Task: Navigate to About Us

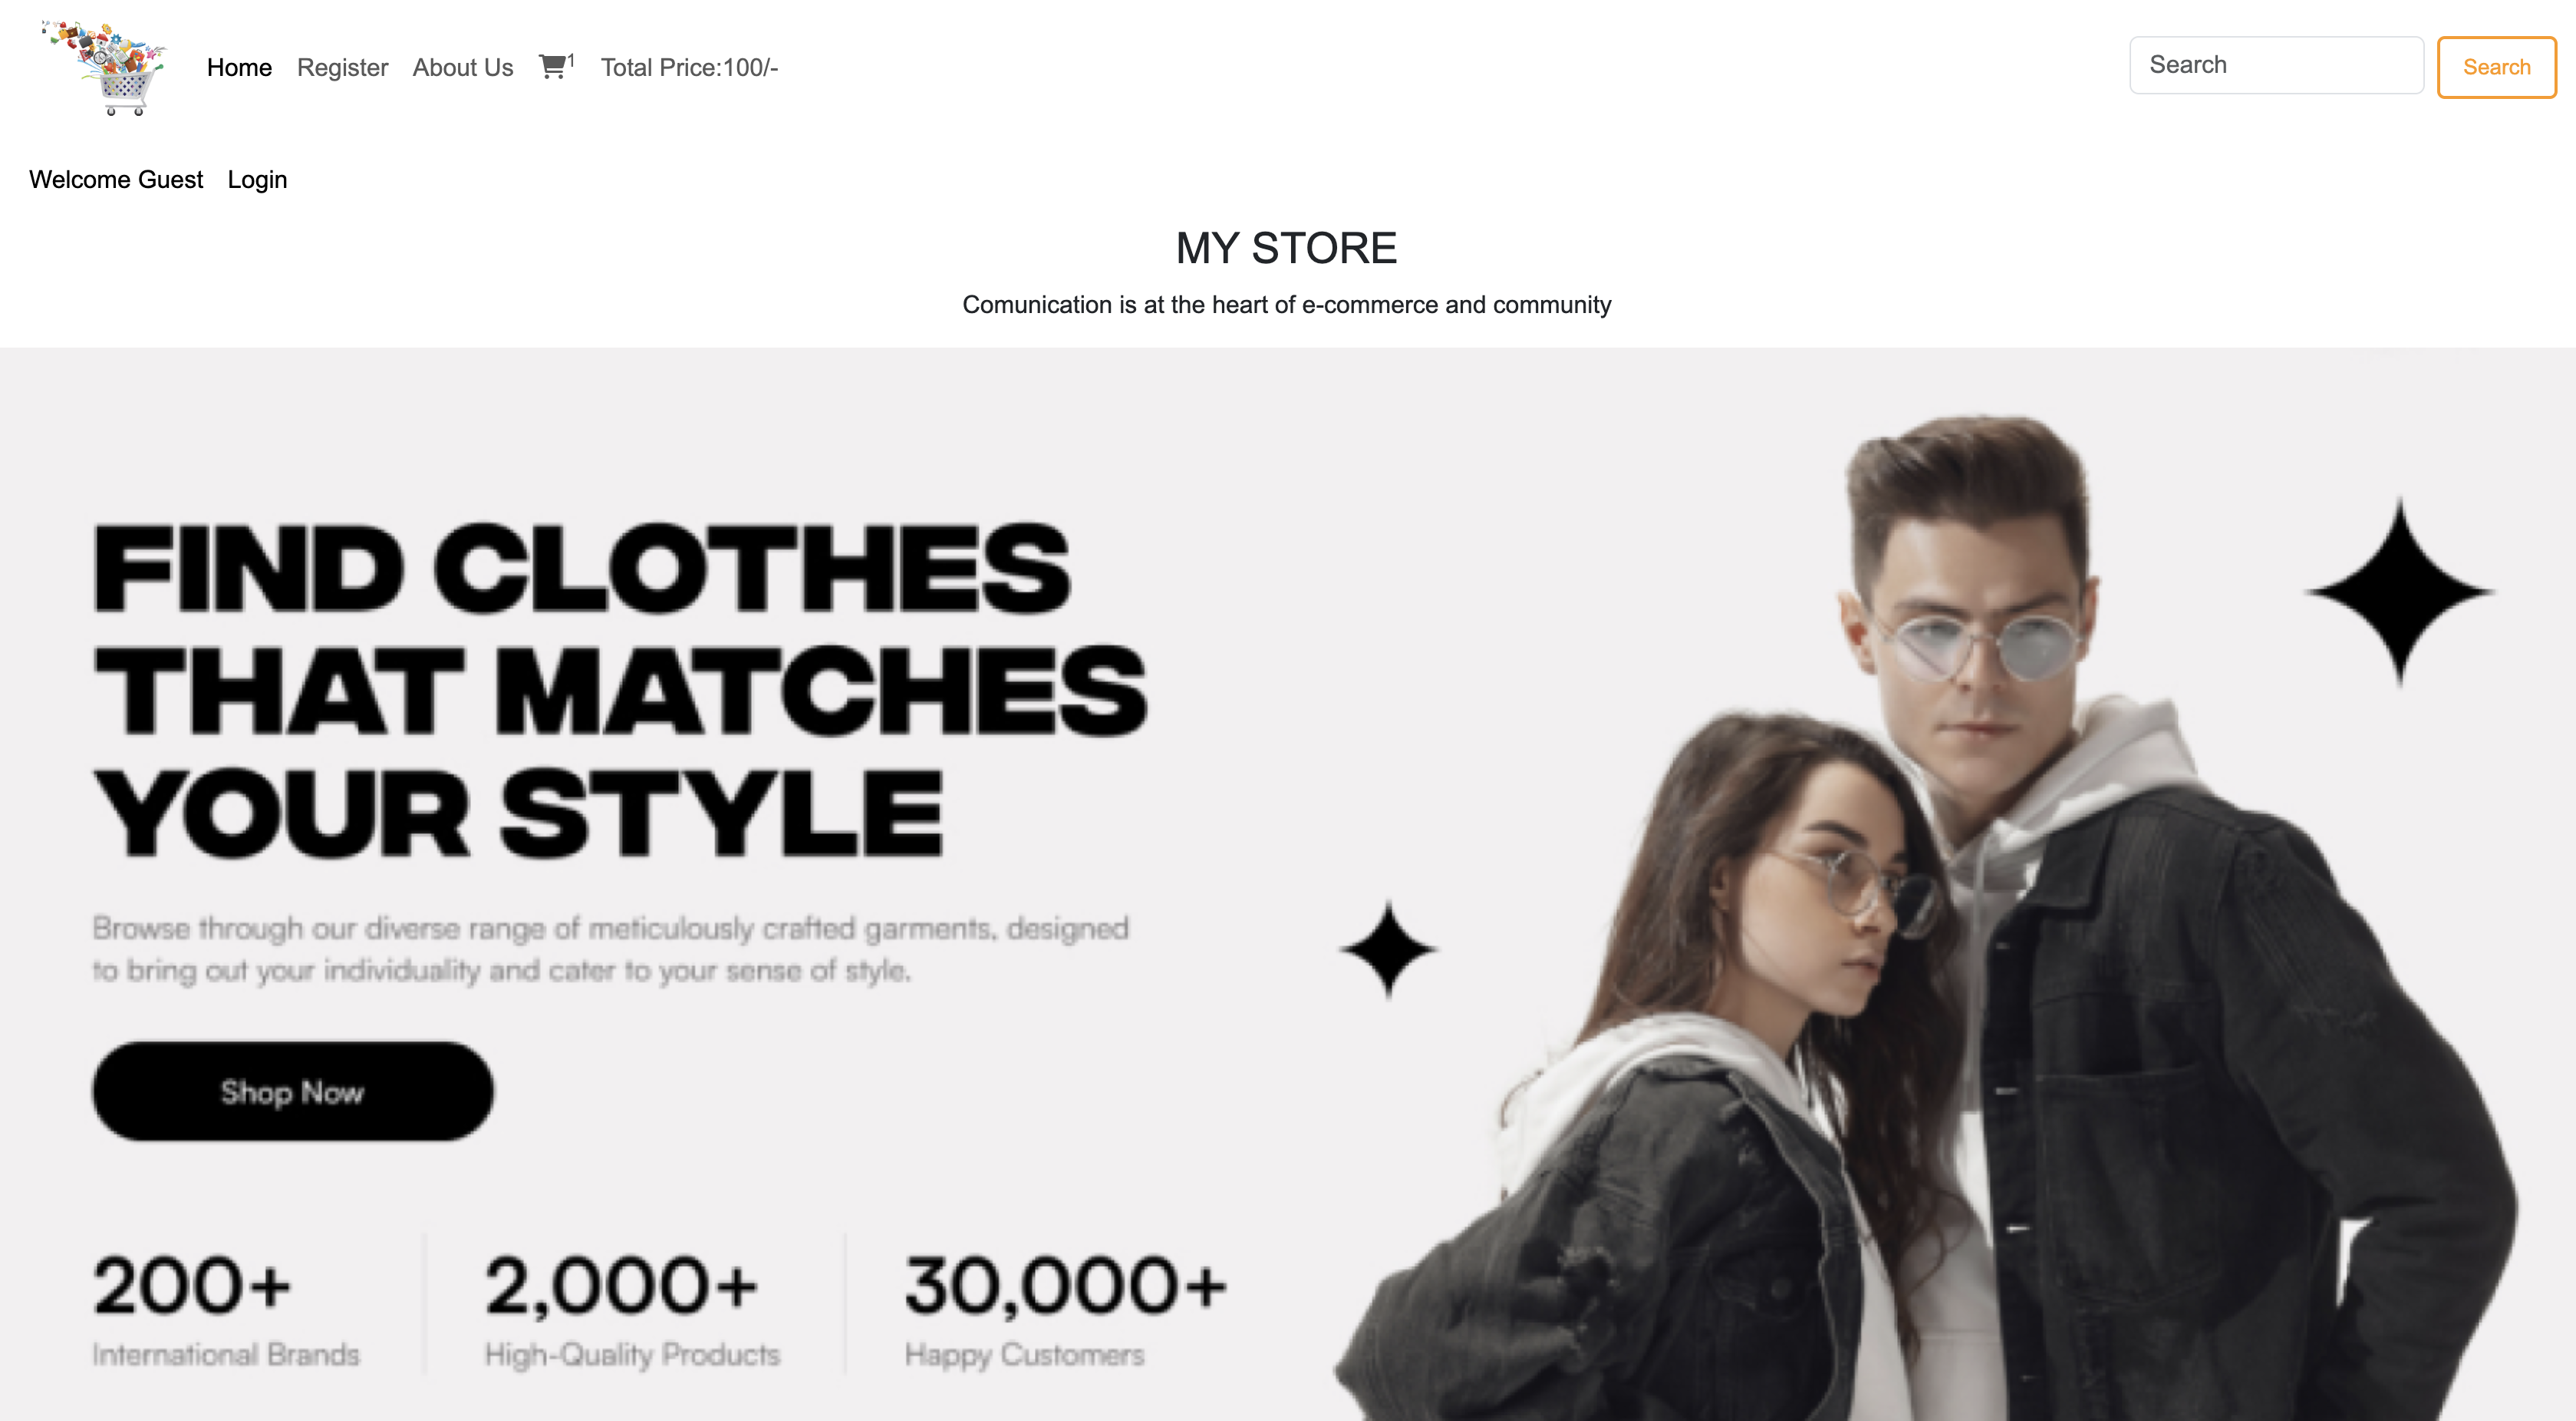Action: pyautogui.click(x=463, y=67)
